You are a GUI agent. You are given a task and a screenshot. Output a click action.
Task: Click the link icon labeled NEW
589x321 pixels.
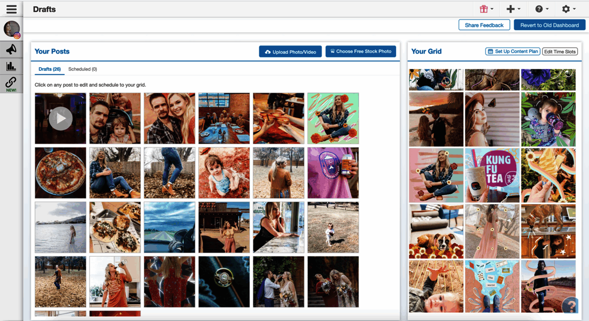tap(11, 83)
